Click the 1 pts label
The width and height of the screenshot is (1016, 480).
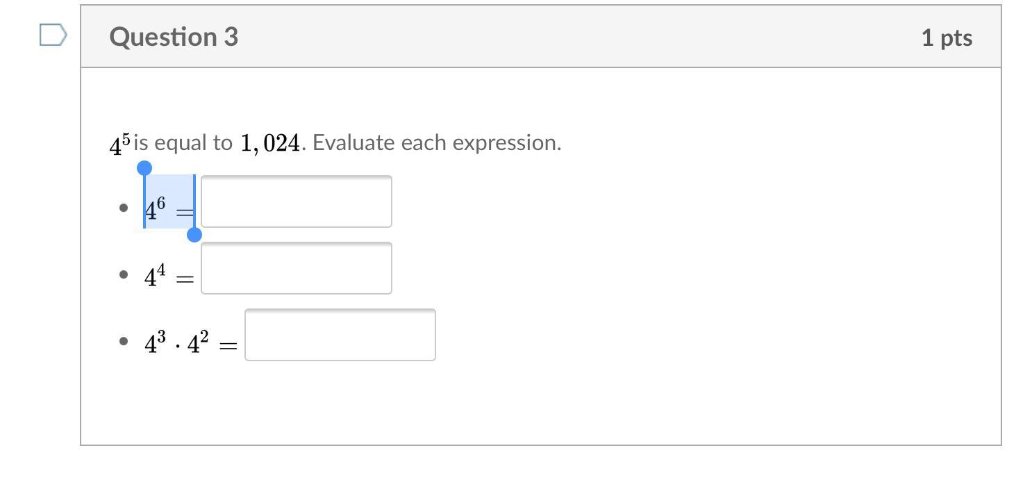coord(946,38)
